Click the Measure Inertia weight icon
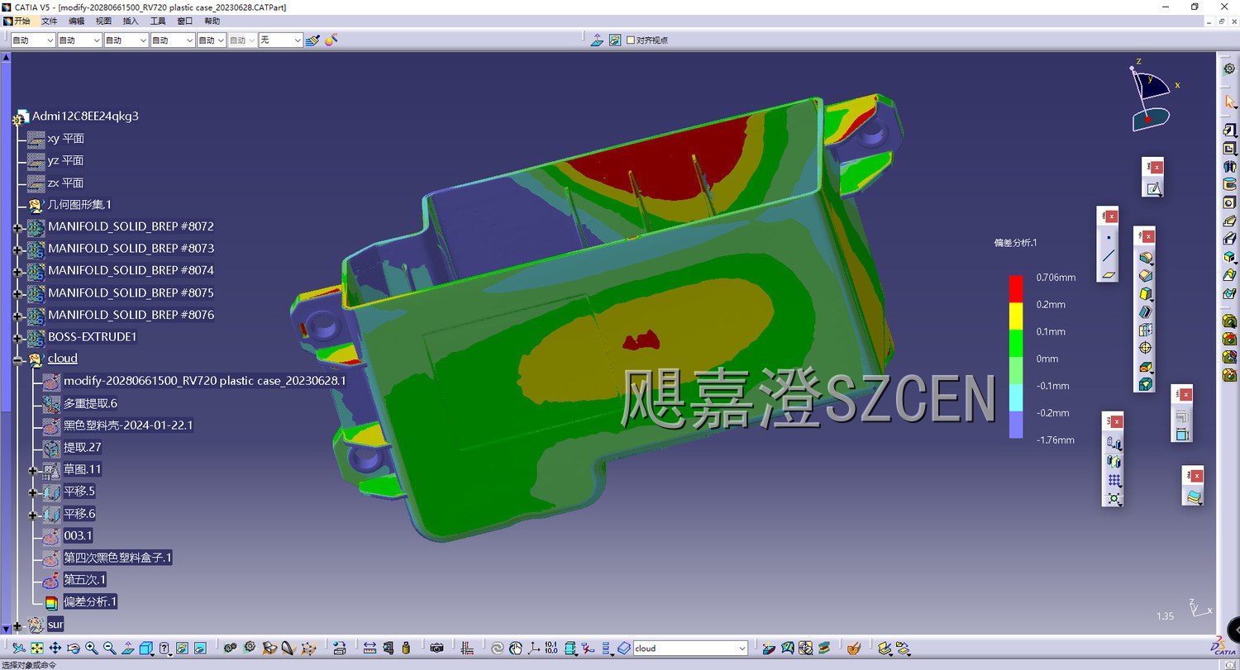Viewport: 1240px width, 670px height. (406, 649)
